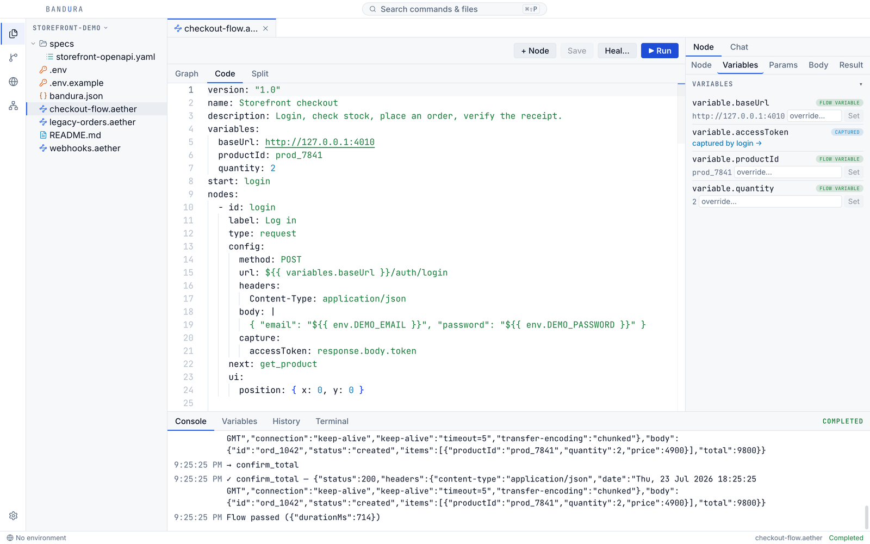The width and height of the screenshot is (870, 544).
Task: Click the COMPLETED label in console header
Action: (842, 422)
